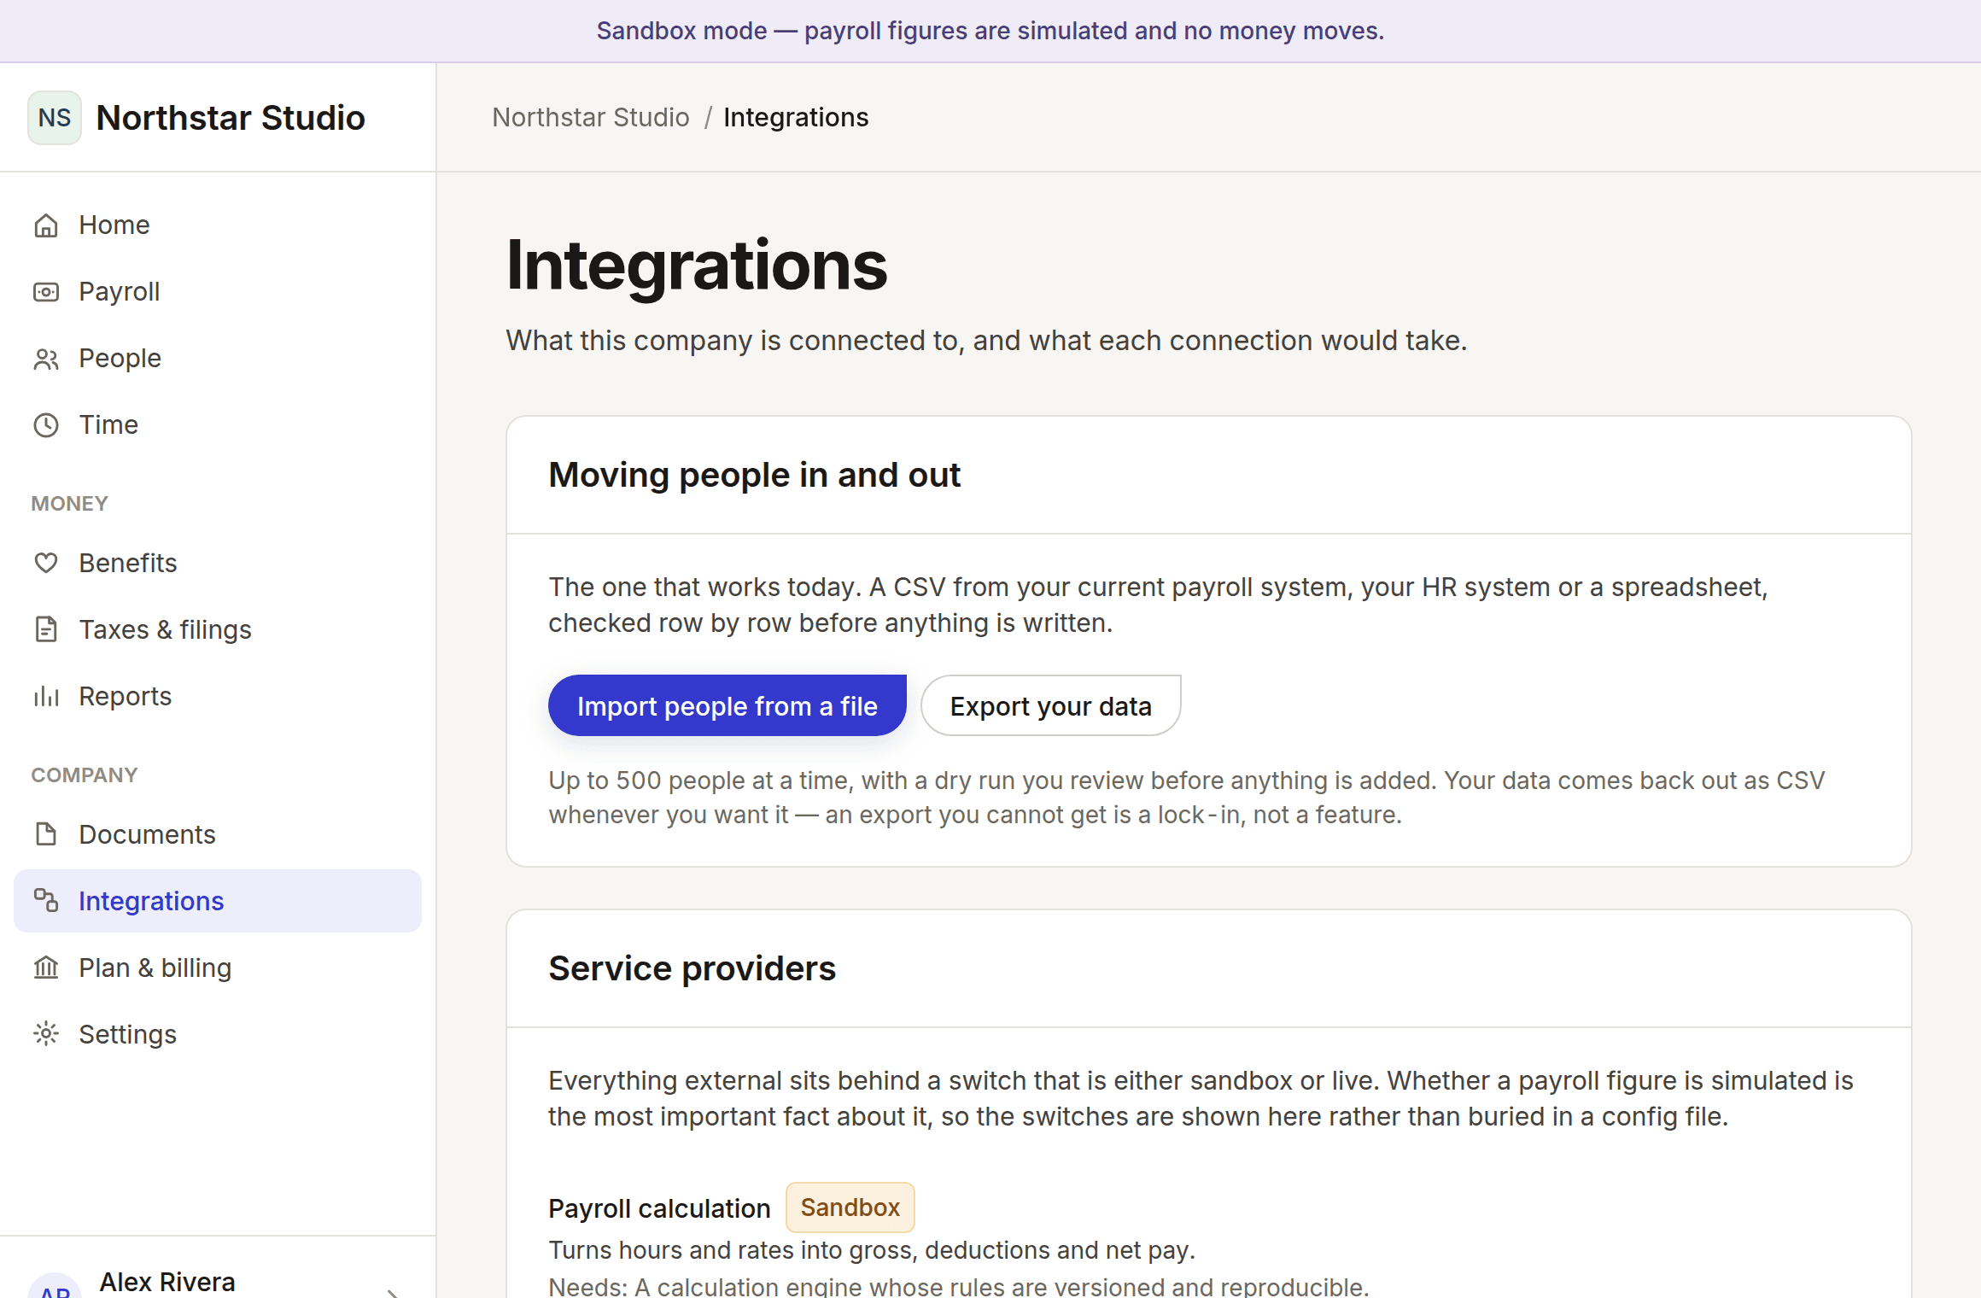Click the Home house icon
The image size is (1981, 1298).
pyautogui.click(x=46, y=225)
